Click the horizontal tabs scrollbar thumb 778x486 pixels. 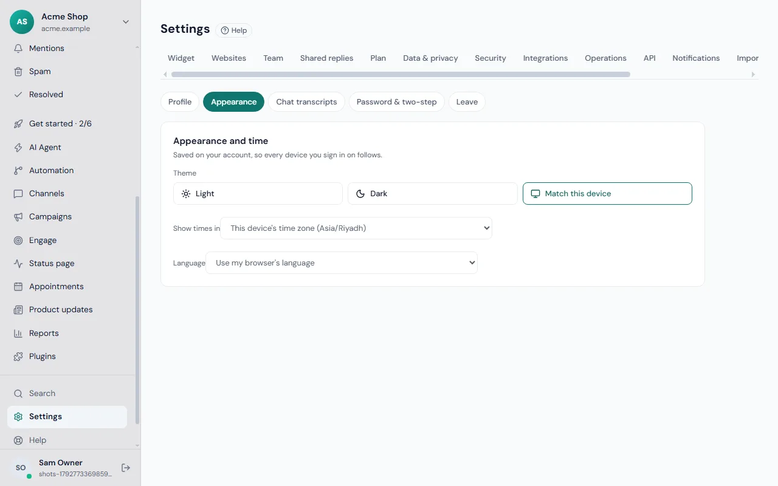[x=401, y=74]
